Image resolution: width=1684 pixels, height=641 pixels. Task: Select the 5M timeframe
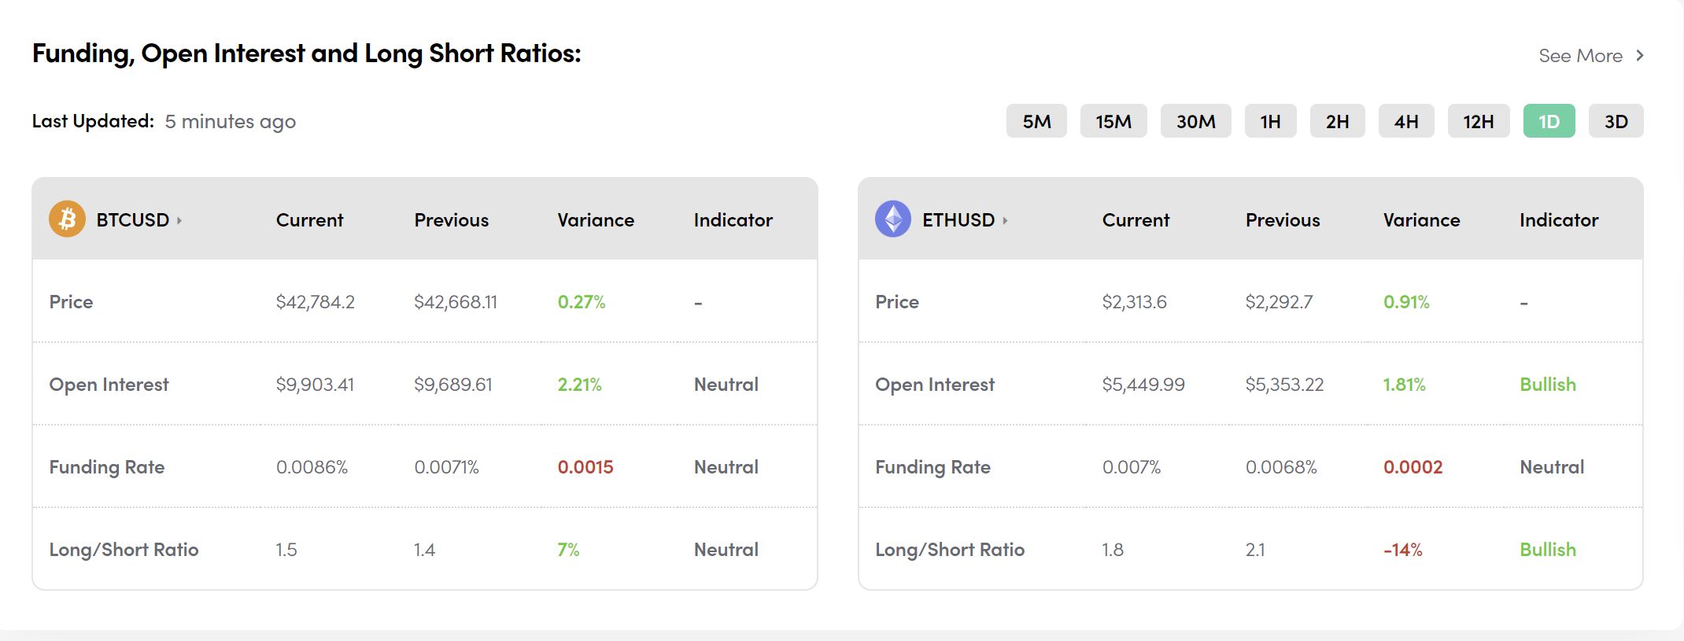tap(1036, 121)
